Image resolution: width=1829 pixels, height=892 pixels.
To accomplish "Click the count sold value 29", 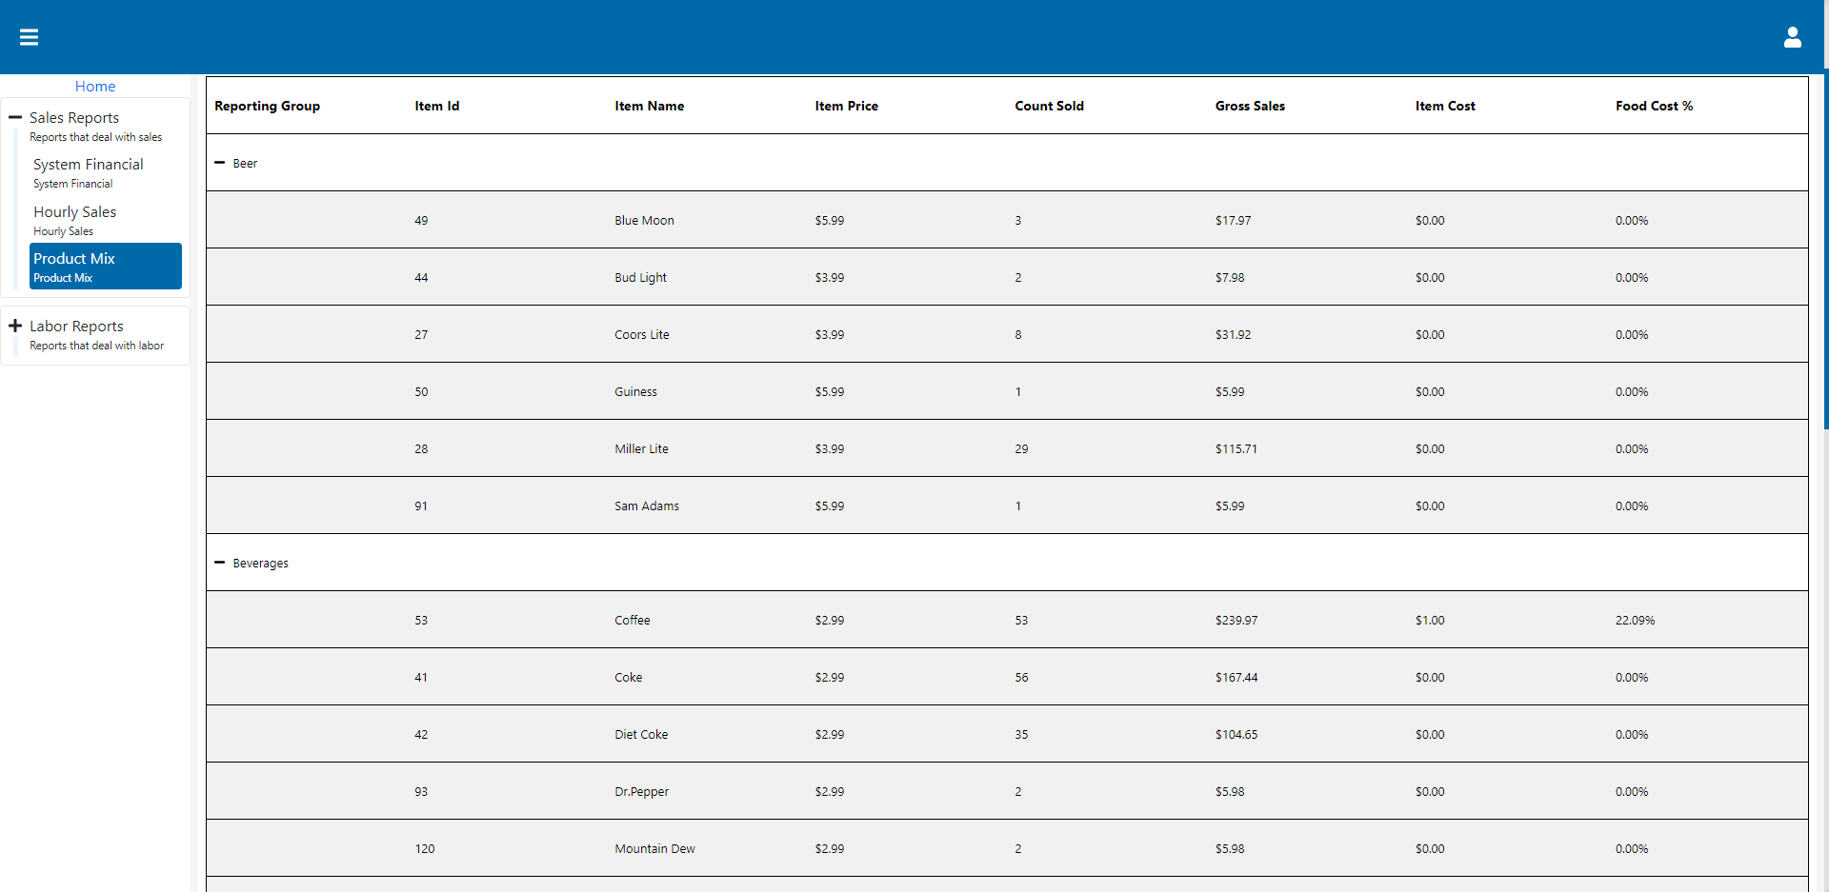I will (1021, 448).
